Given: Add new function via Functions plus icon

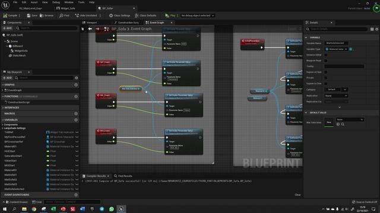Looking at the screenshot, I should pyautogui.click(x=76, y=96).
